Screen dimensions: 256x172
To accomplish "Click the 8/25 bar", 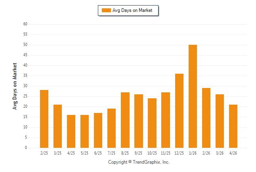I will coord(125,120).
